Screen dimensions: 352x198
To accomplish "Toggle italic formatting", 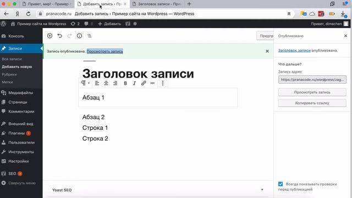I will pyautogui.click(x=134, y=83).
